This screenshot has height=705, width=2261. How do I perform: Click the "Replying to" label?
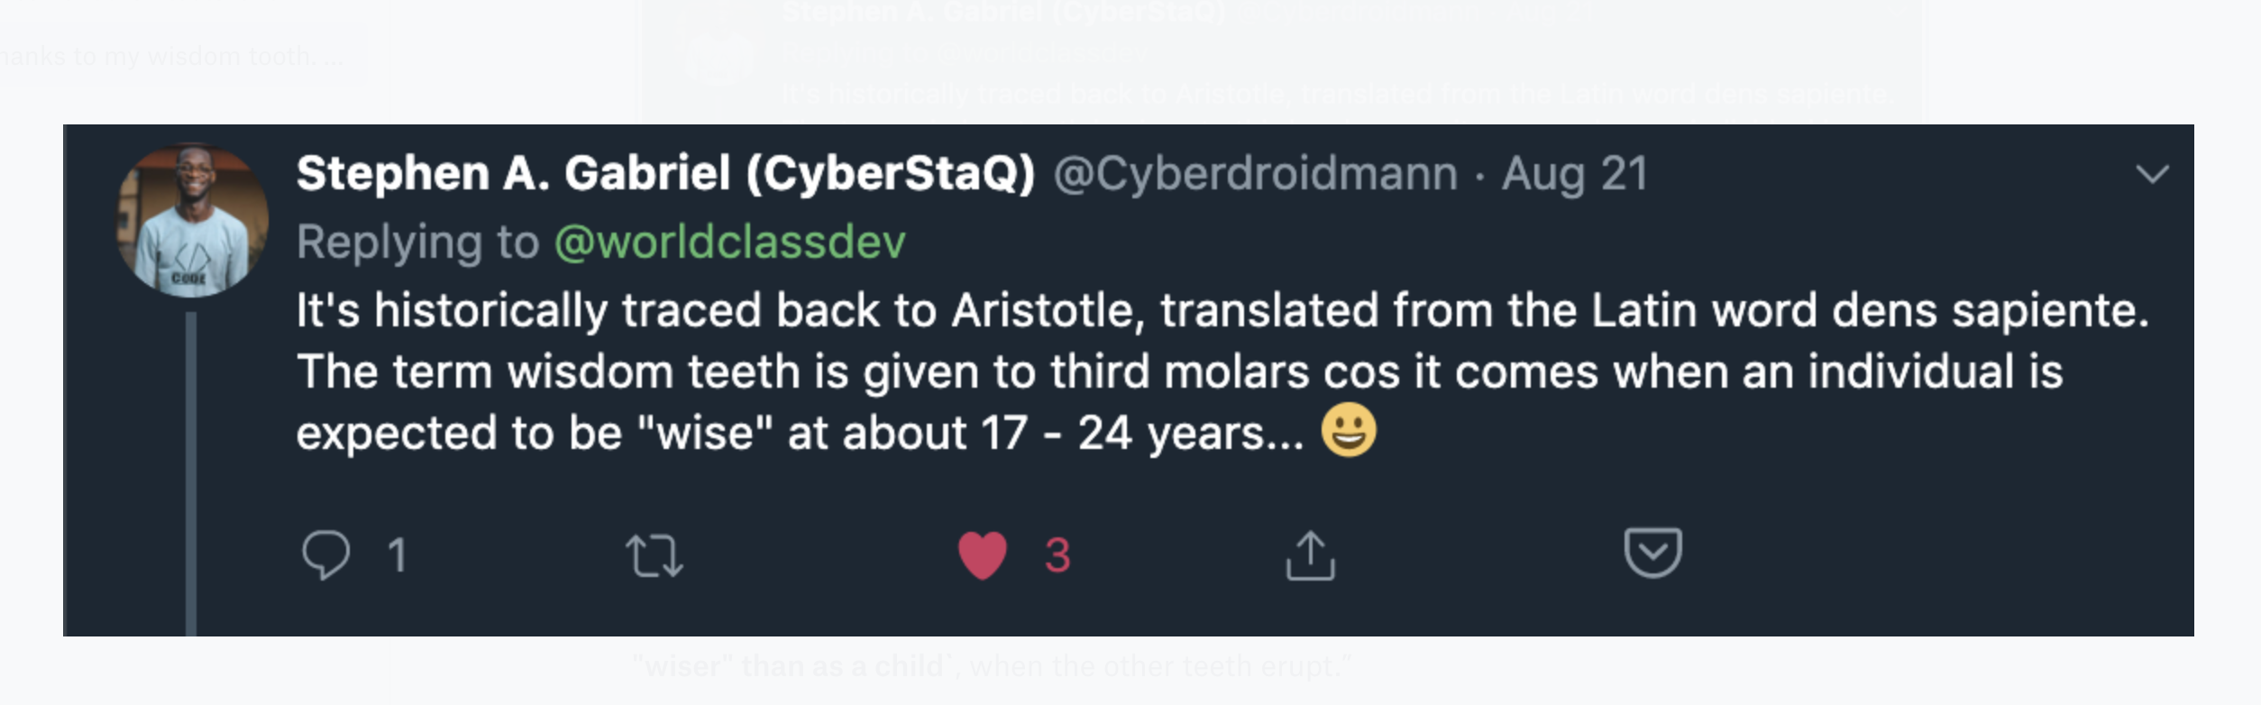(x=417, y=242)
